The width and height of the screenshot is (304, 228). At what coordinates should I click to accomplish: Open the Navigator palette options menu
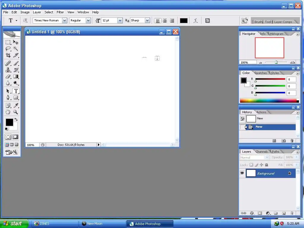click(298, 34)
